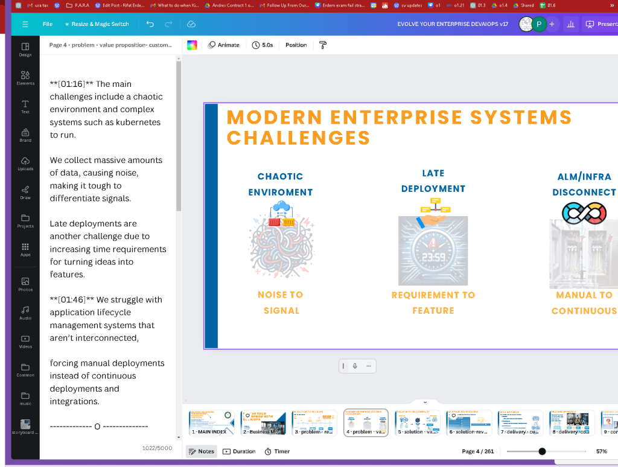
Task: Open the usa tax bookmark
Action: pos(37,5)
